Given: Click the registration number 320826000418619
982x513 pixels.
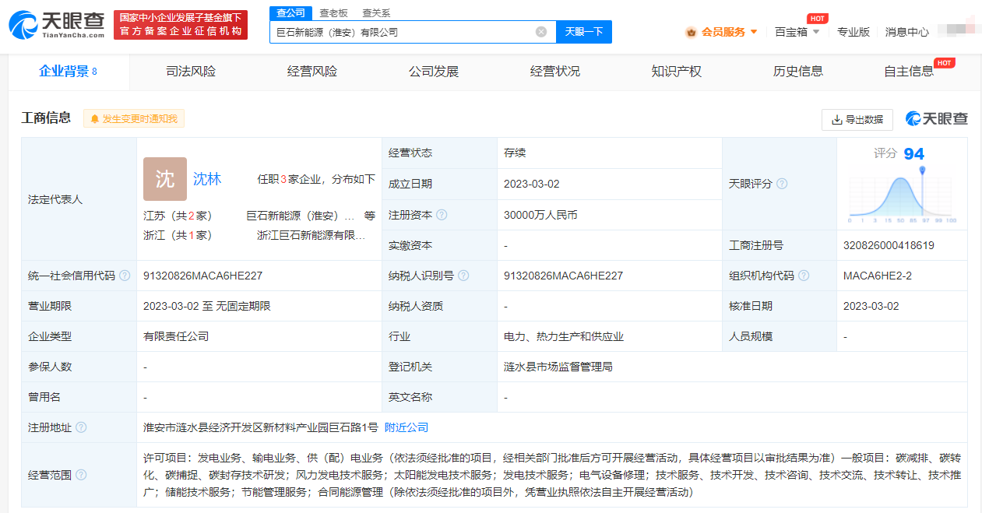Looking at the screenshot, I should [x=889, y=245].
